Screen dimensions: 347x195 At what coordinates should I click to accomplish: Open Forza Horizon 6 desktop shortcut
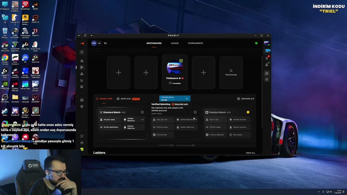coord(15,59)
